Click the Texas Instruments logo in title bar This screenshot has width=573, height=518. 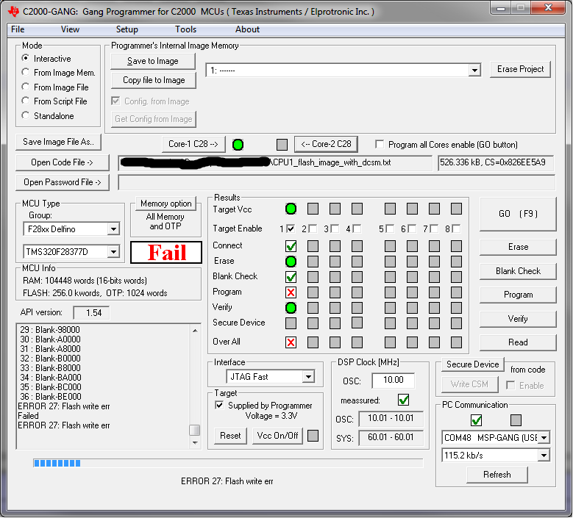click(14, 11)
